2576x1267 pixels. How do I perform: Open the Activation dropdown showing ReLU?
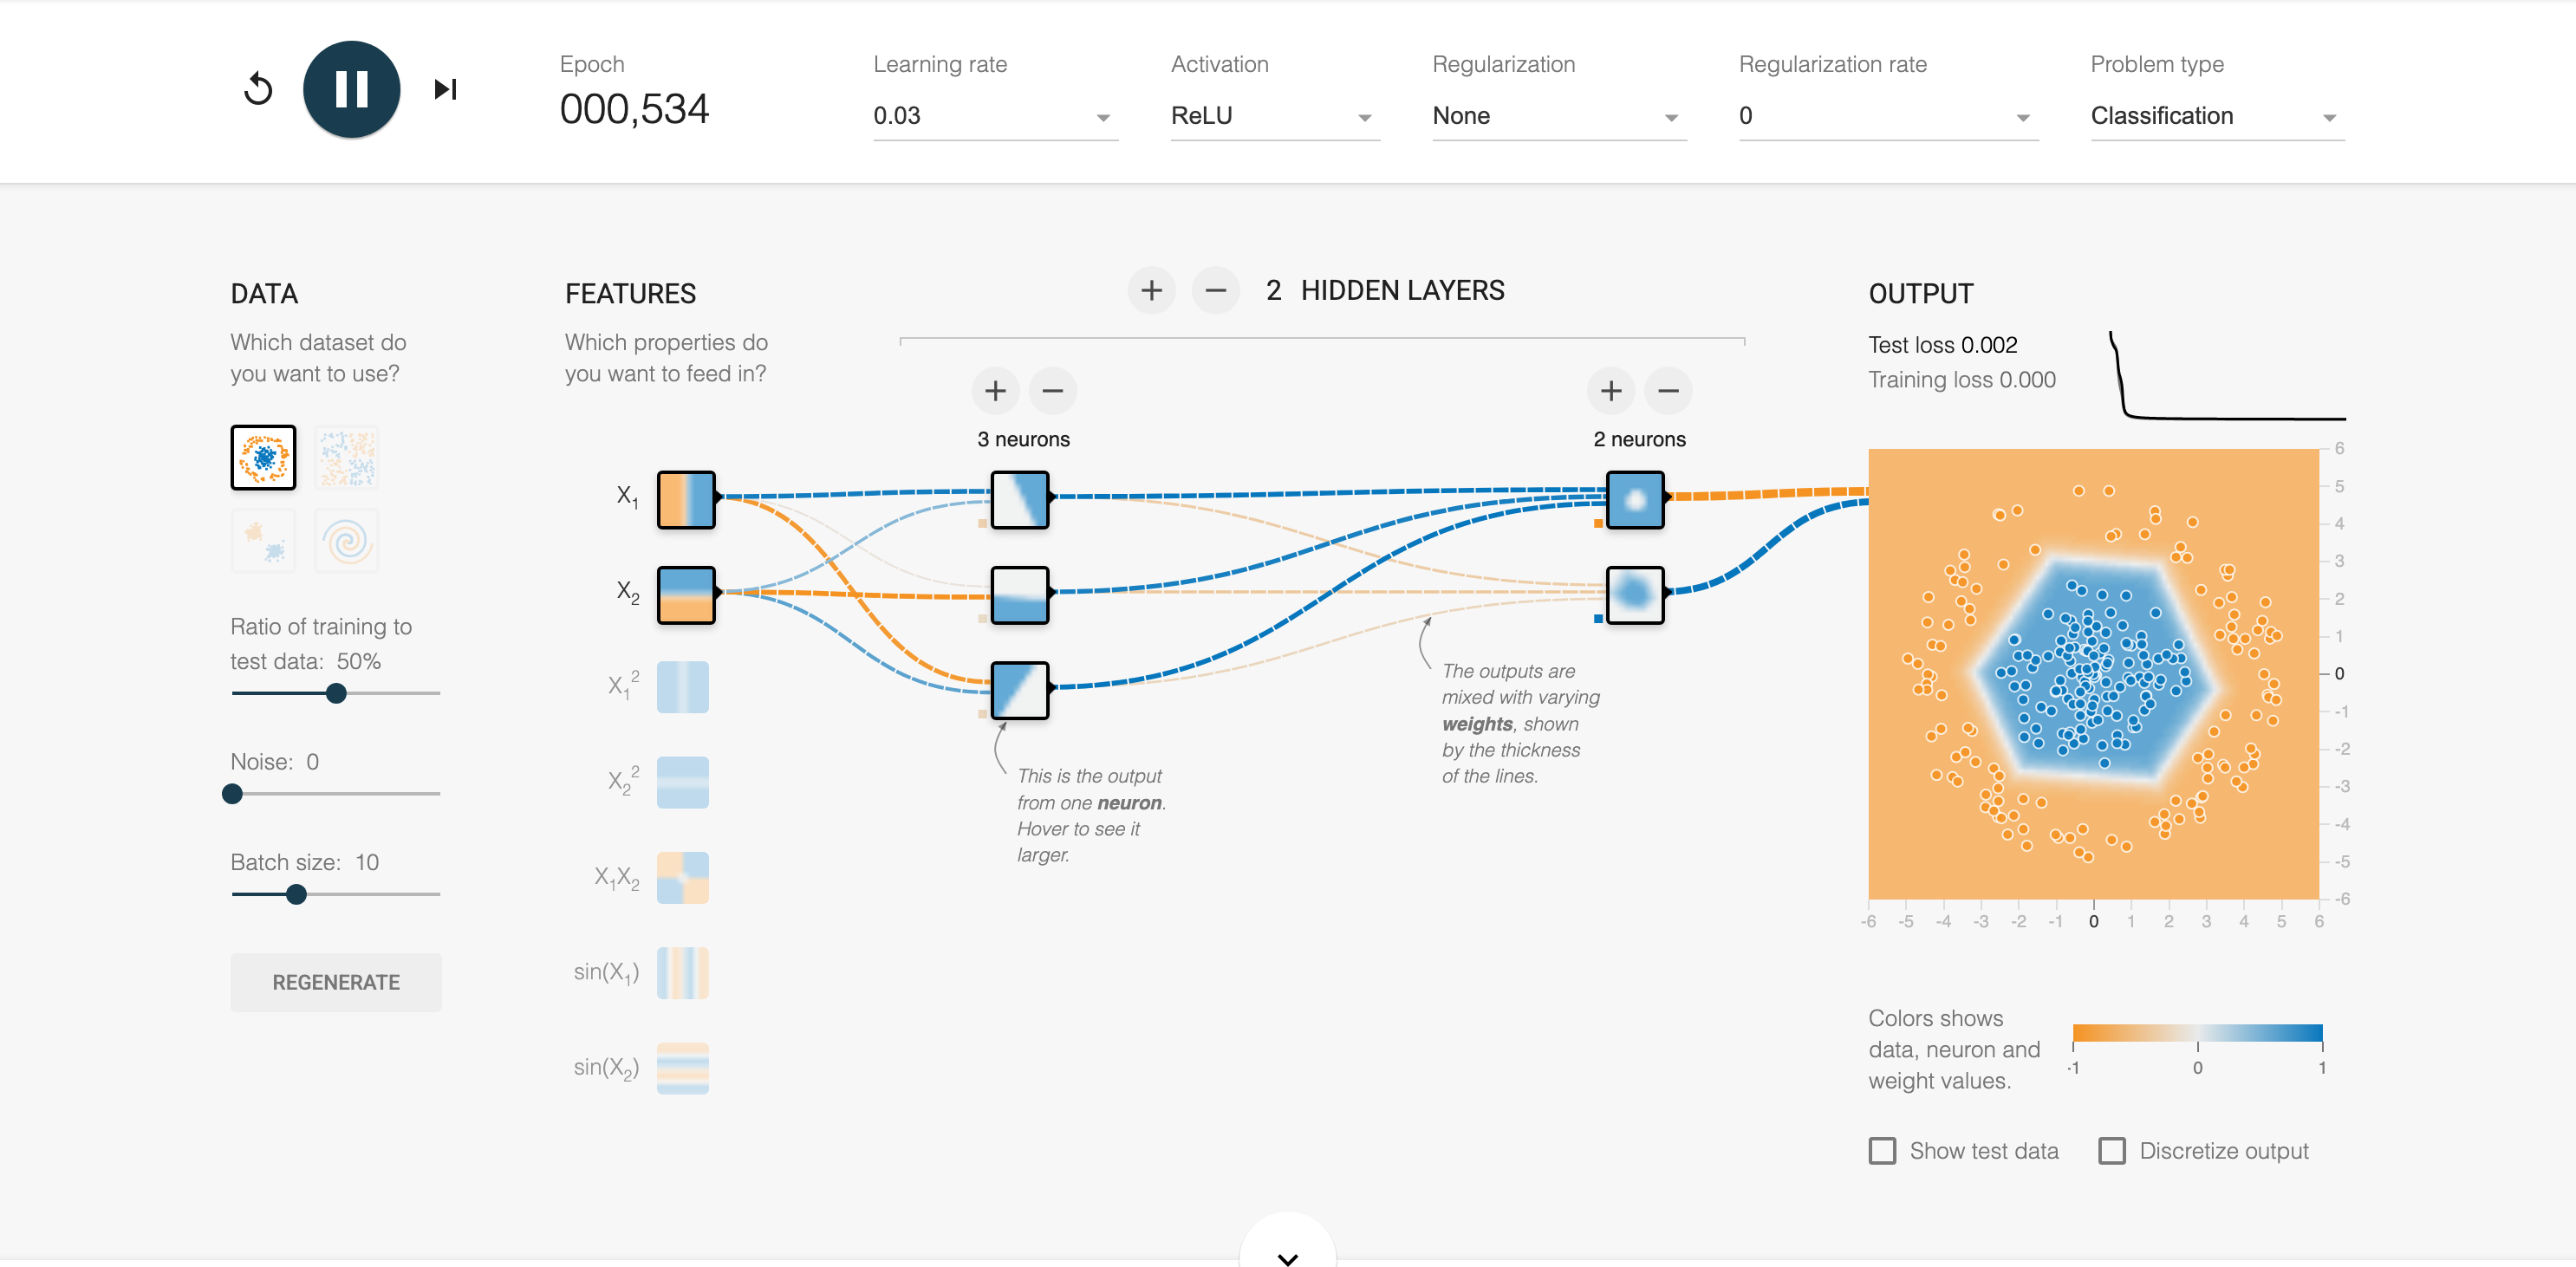(x=1275, y=116)
